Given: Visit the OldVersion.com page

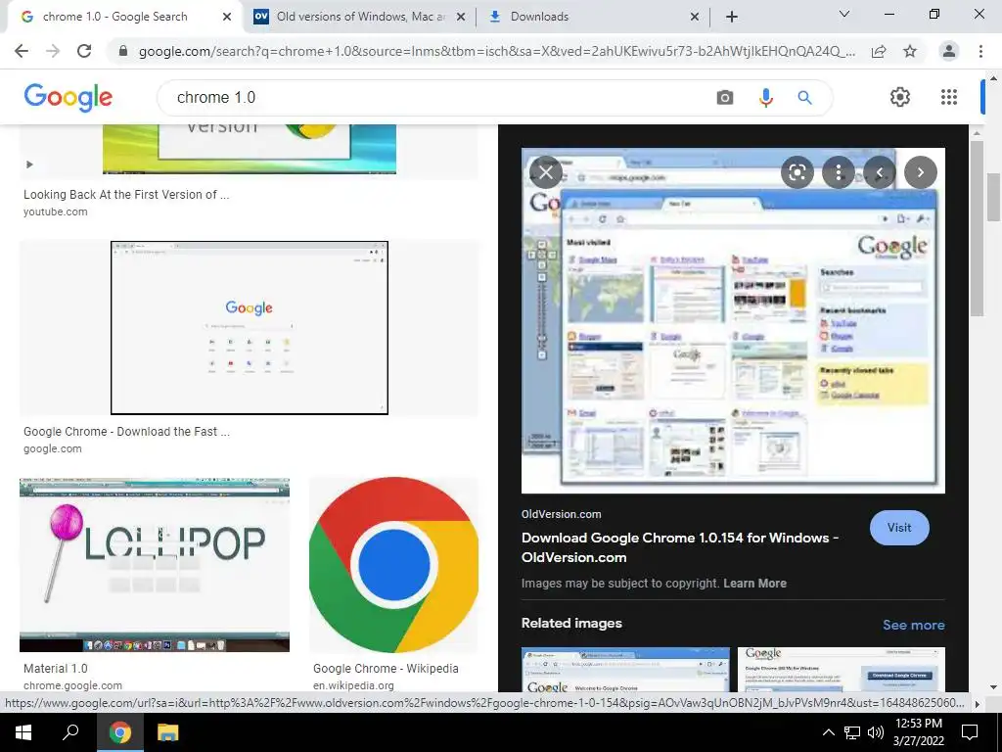Looking at the screenshot, I should tap(899, 528).
